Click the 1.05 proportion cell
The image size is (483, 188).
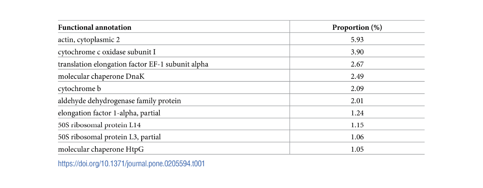(x=357, y=149)
